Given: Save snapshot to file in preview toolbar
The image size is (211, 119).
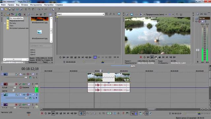Looking at the screenshot, I should pos(181,15).
